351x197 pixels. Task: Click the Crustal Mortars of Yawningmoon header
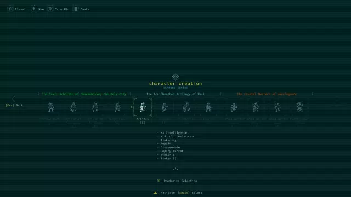[x=267, y=94]
